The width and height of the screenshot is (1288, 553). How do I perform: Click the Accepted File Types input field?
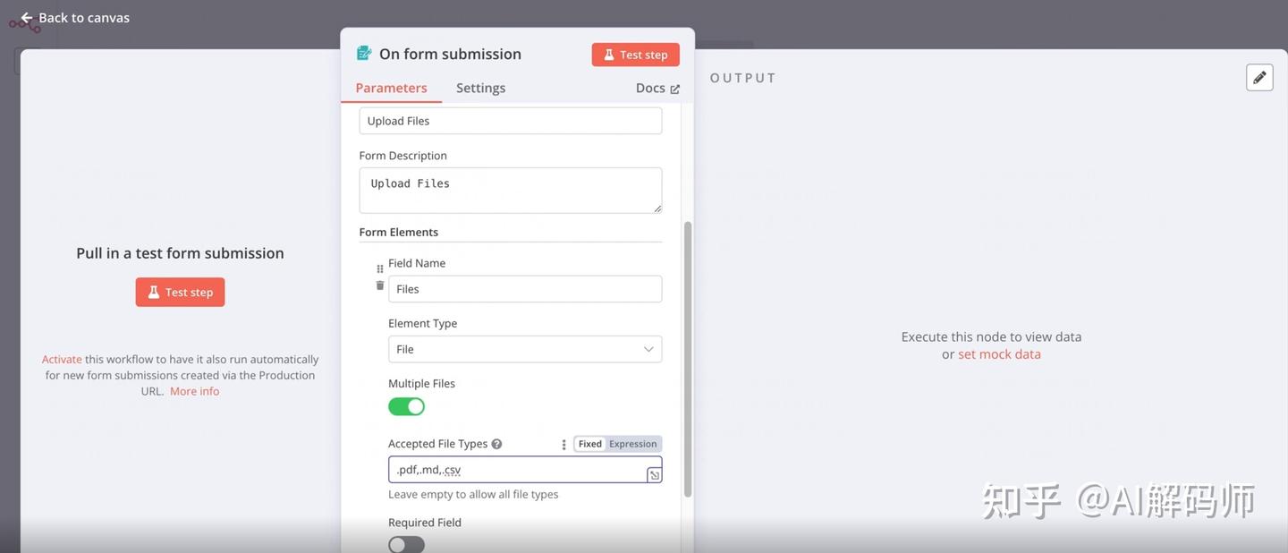tap(525, 470)
